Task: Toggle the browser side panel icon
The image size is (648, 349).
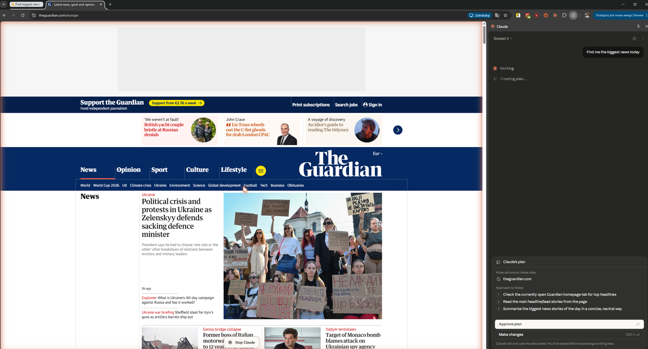Action: coord(573,15)
